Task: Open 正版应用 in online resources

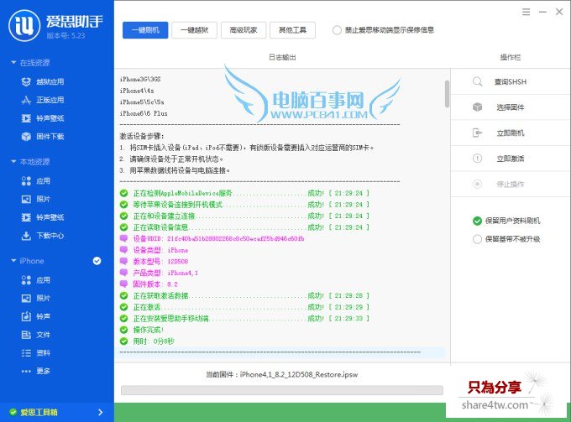Action: (x=43, y=100)
